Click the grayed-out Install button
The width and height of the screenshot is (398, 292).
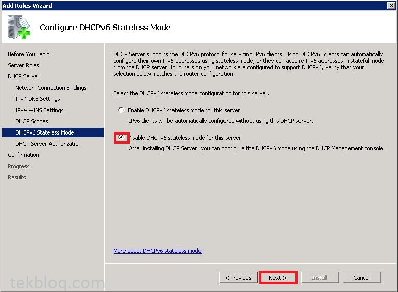pyautogui.click(x=319, y=278)
